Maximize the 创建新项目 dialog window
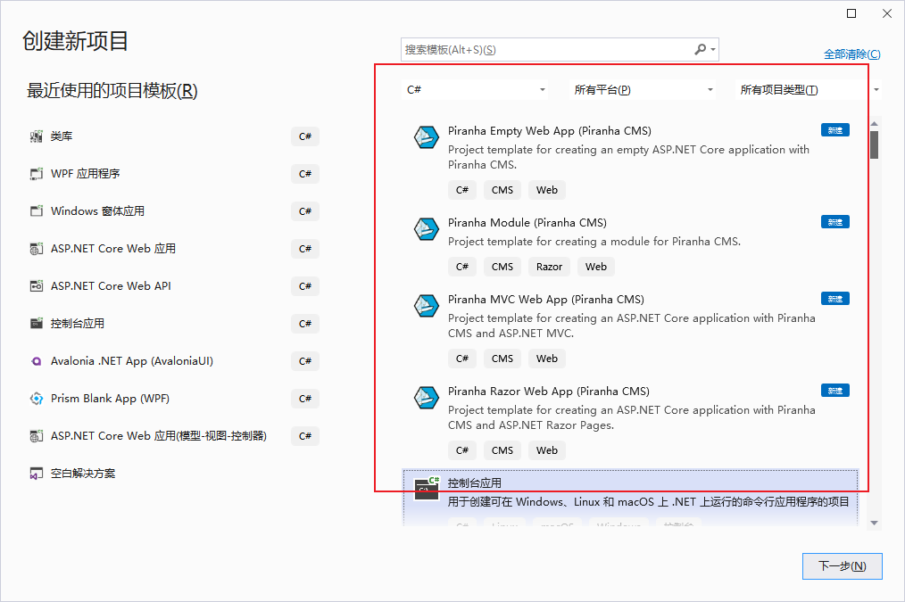Image resolution: width=905 pixels, height=602 pixels. click(x=851, y=13)
